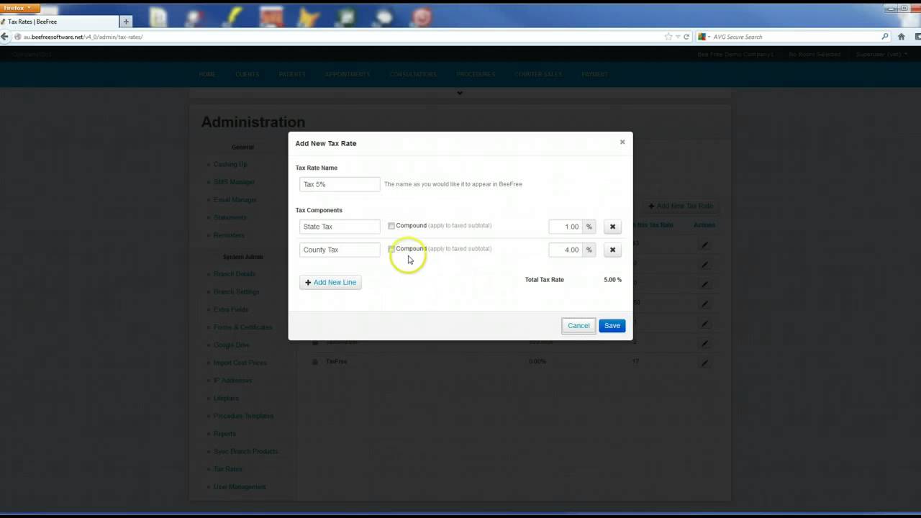
Task: Click the Tax Rate Name field
Action: pos(340,184)
